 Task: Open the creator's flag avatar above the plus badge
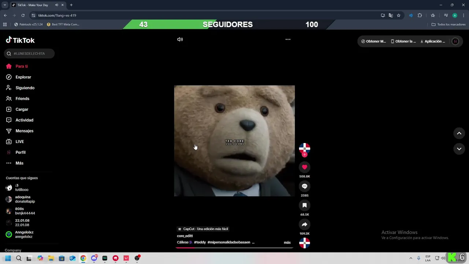[304, 148]
